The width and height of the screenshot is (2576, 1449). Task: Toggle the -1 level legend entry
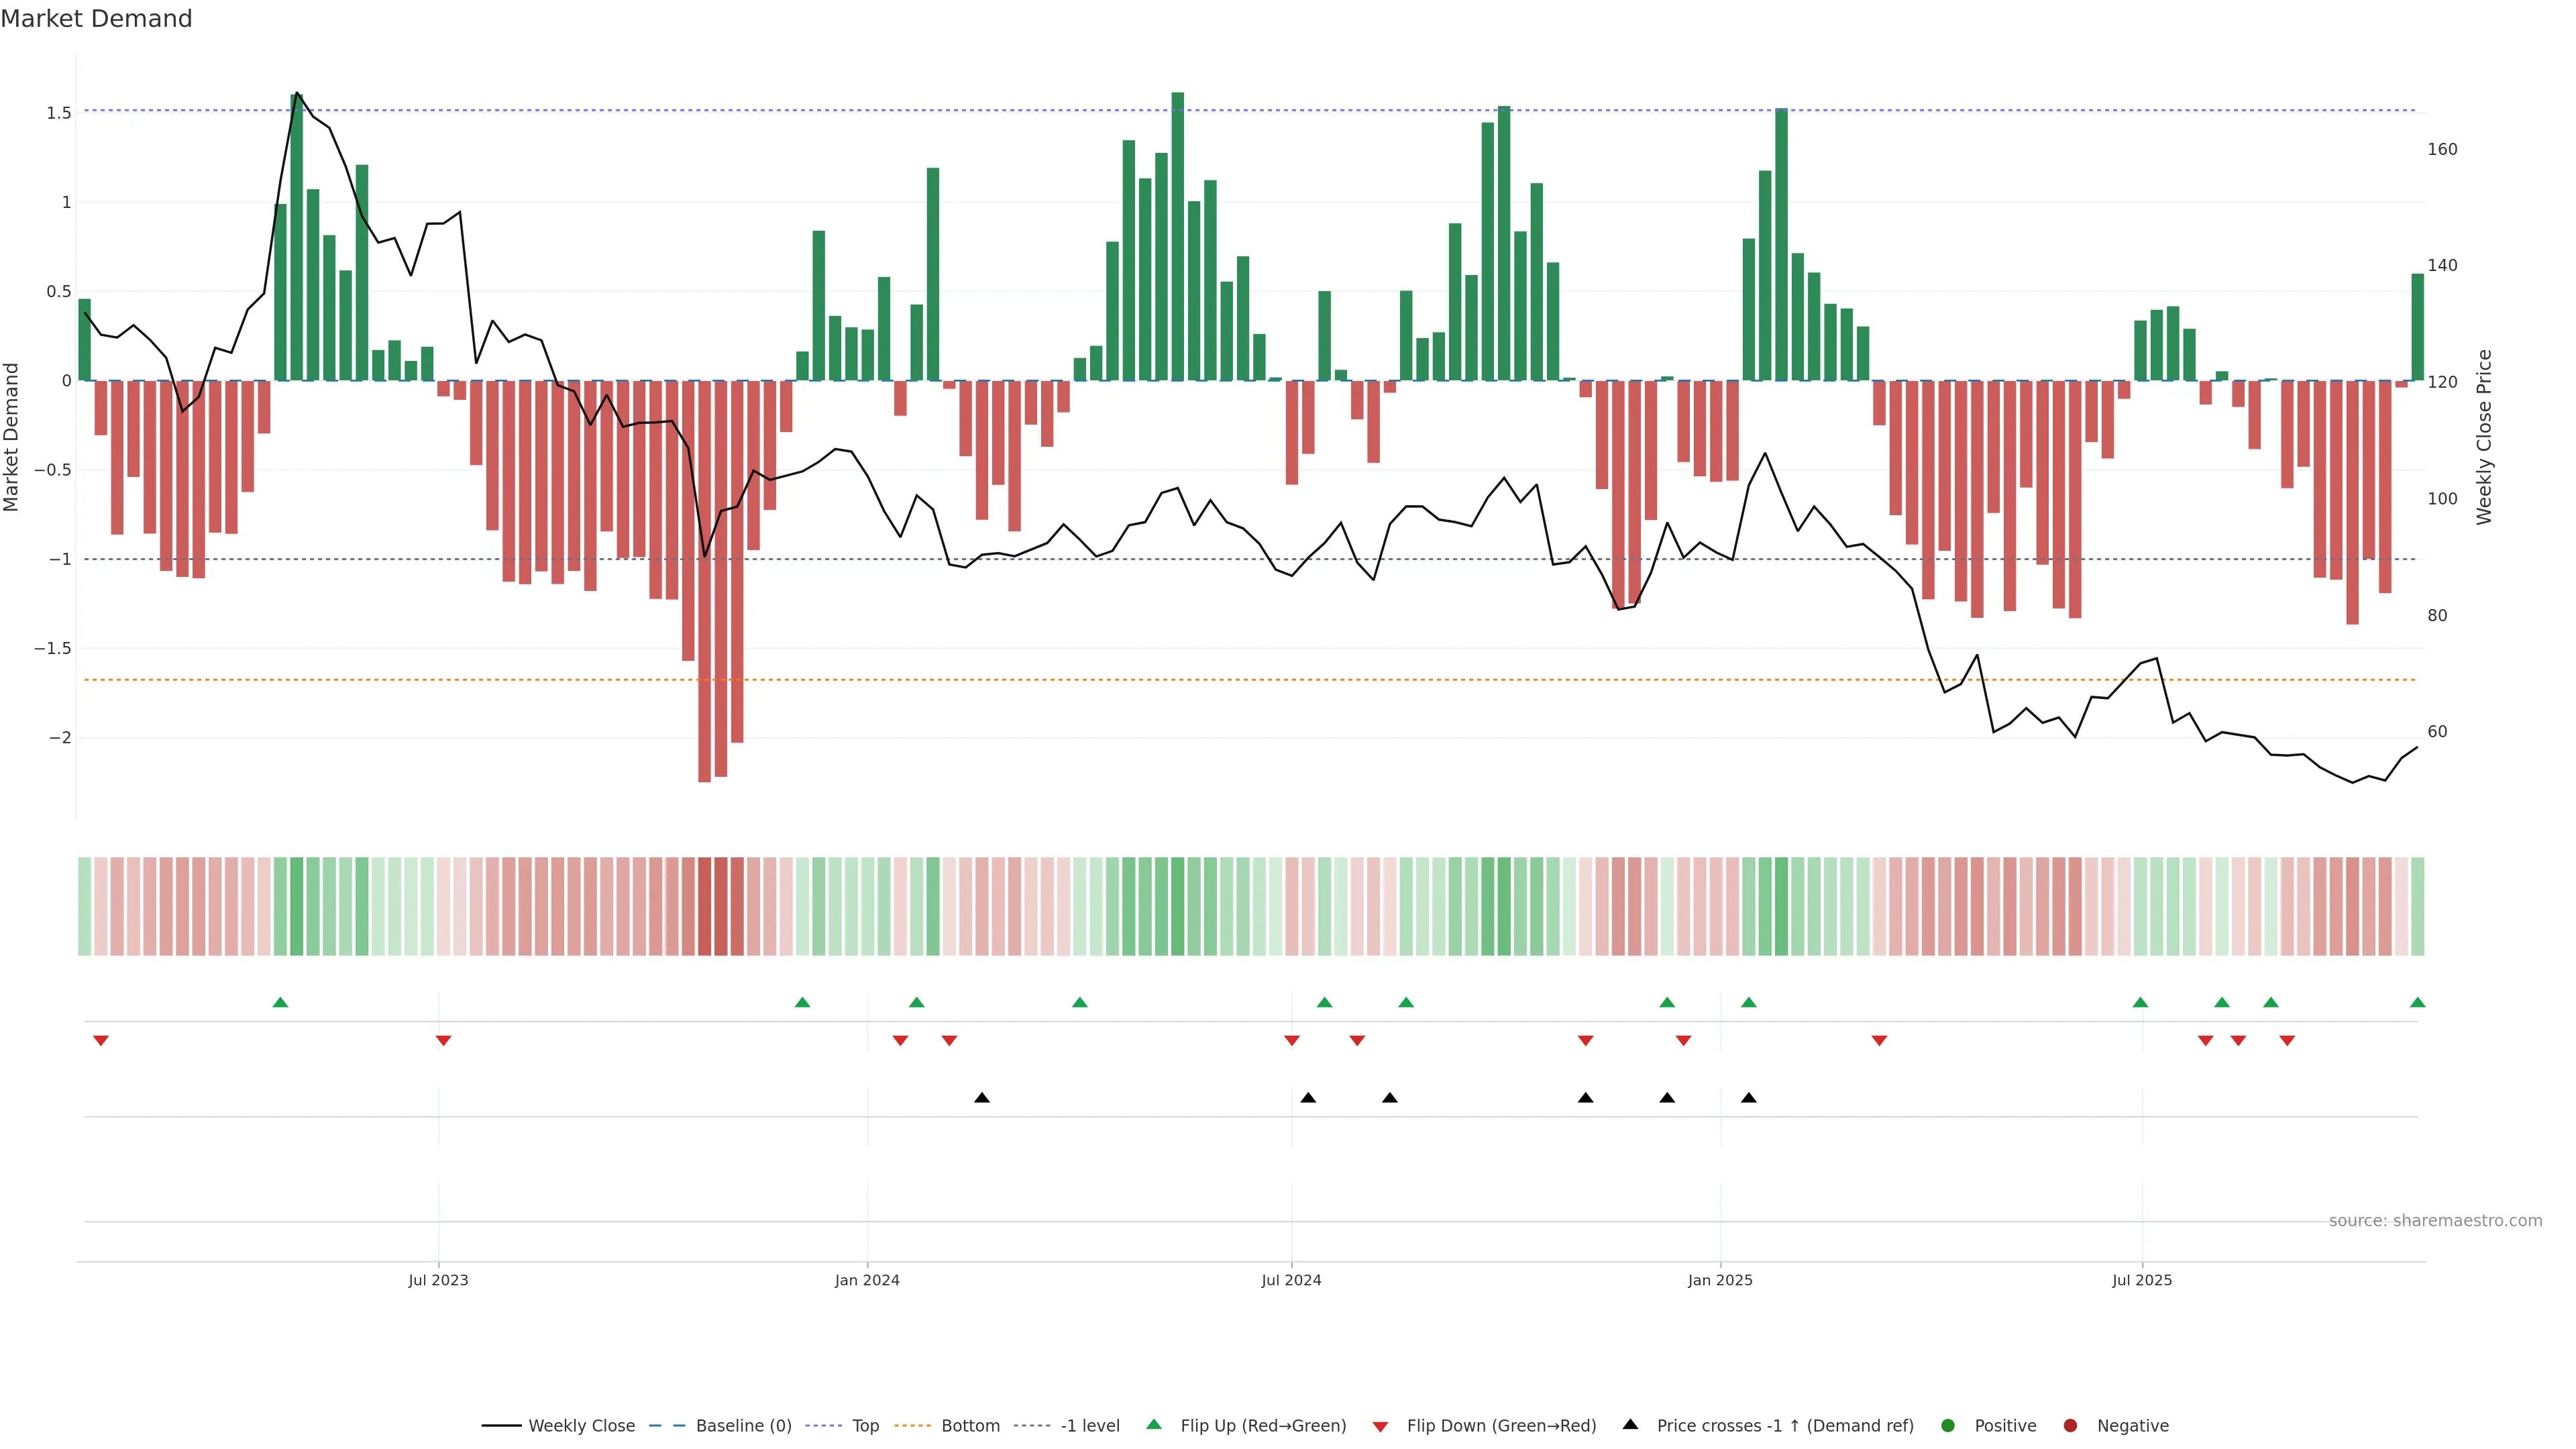click(x=1089, y=1425)
